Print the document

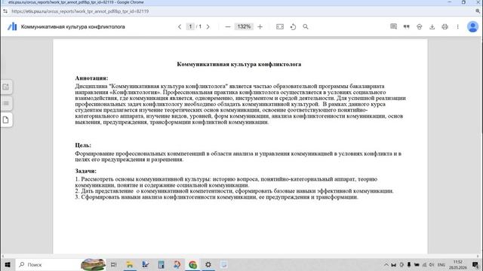tap(445, 27)
